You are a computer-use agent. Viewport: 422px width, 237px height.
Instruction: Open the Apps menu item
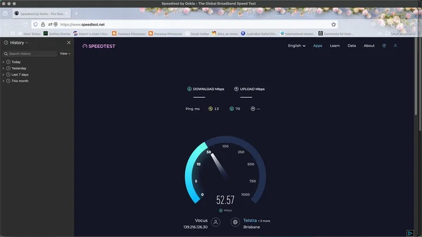click(x=318, y=46)
